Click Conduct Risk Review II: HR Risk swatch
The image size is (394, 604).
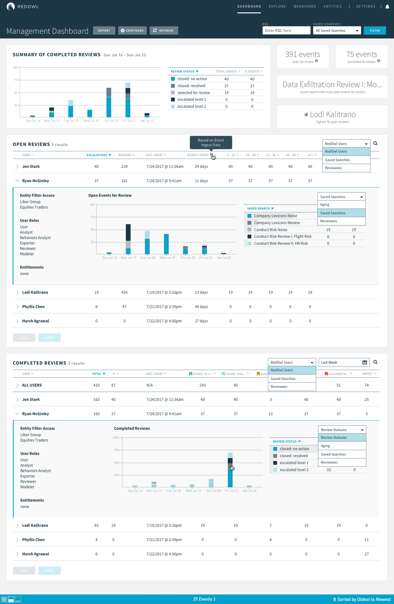pyautogui.click(x=249, y=244)
